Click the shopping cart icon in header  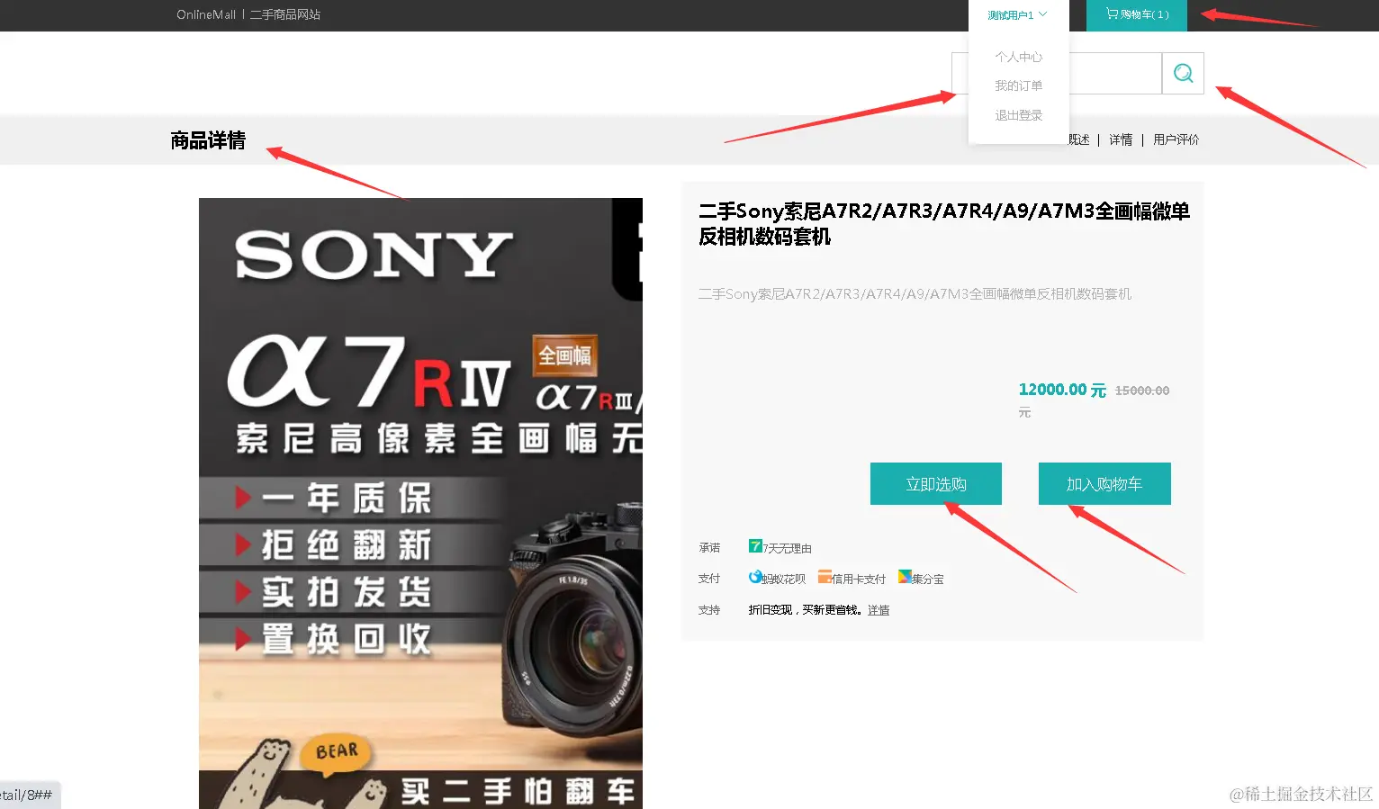pyautogui.click(x=1112, y=14)
